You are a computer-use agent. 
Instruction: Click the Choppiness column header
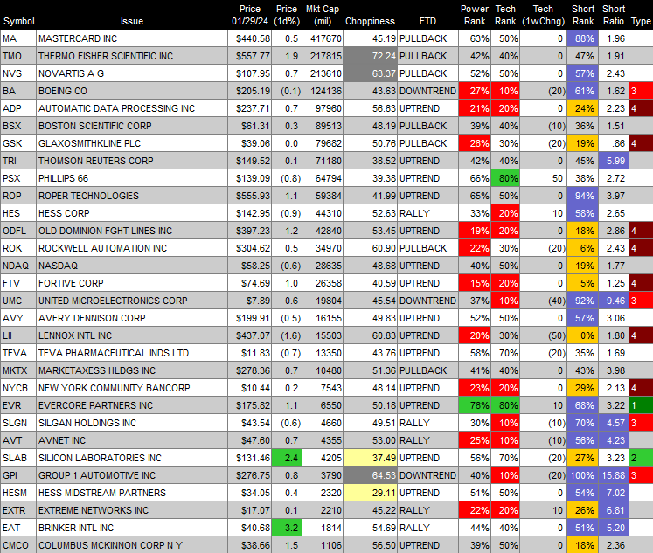click(x=370, y=21)
